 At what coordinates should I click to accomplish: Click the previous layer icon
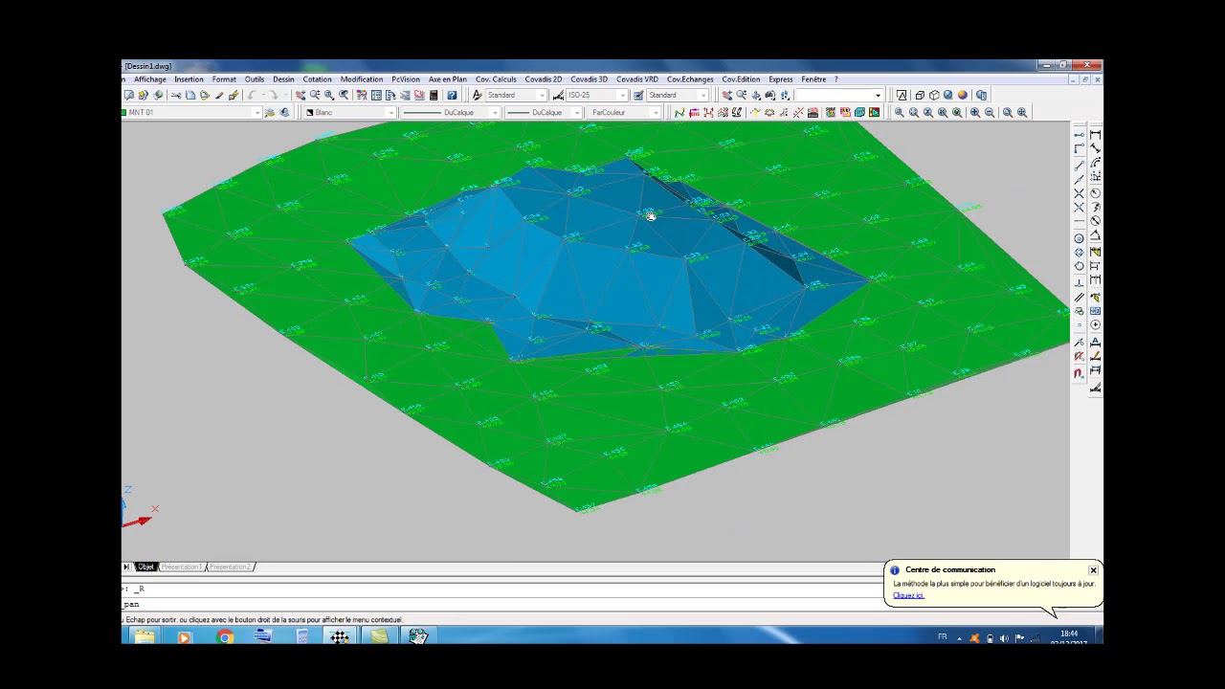[x=284, y=112]
